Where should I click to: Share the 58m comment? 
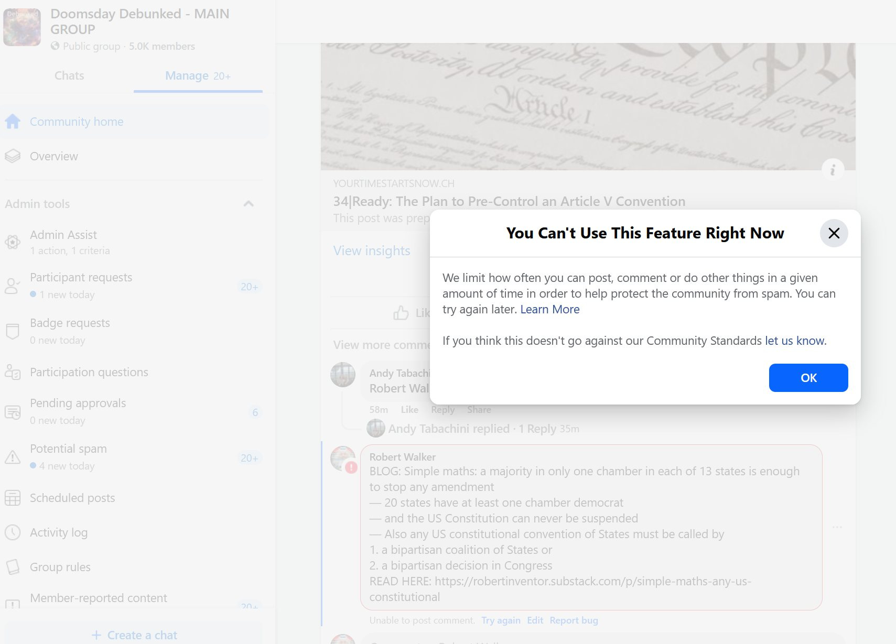click(x=479, y=410)
